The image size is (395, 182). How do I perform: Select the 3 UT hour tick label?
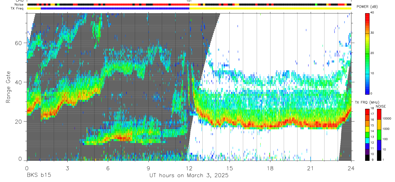[67, 168]
